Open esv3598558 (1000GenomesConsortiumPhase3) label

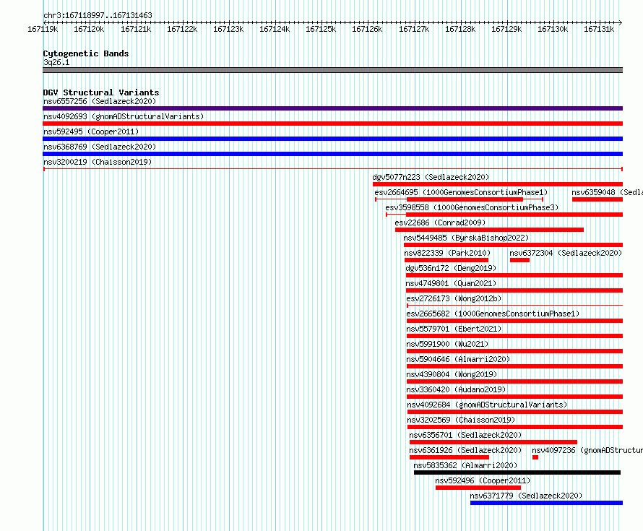(472, 207)
